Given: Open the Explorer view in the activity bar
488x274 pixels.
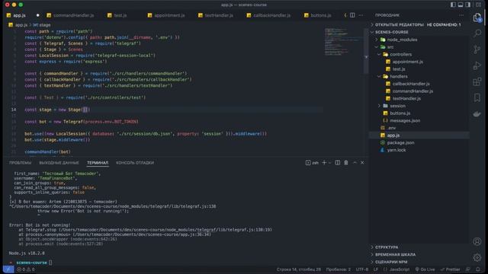Looking at the screenshot, I should tap(477, 18).
